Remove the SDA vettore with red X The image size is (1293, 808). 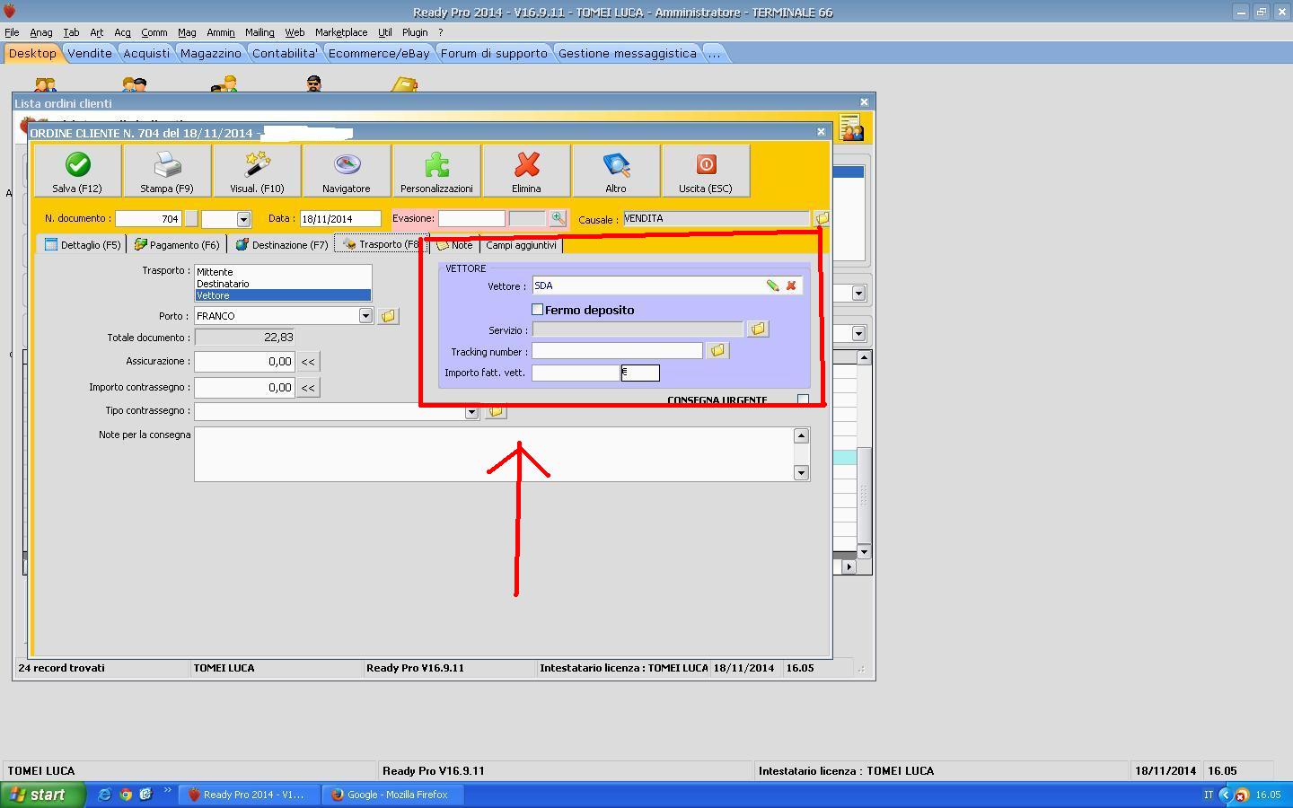click(791, 285)
